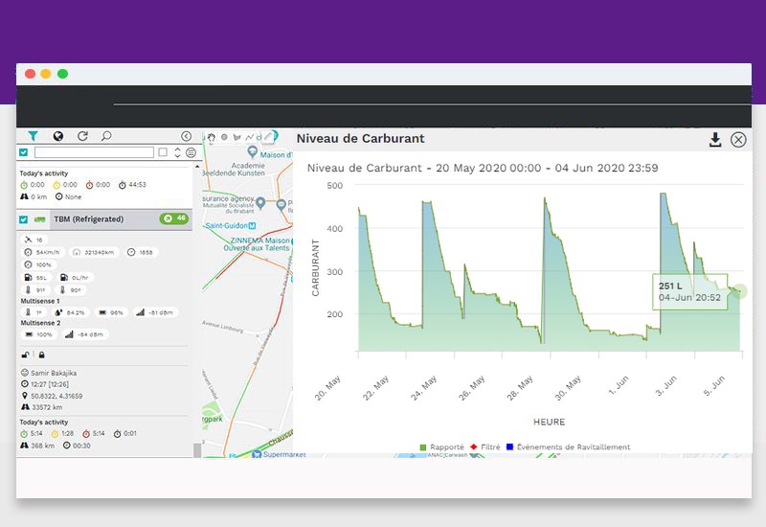Toggle sort order up-down arrows
This screenshot has height=527, width=766.
point(177,152)
